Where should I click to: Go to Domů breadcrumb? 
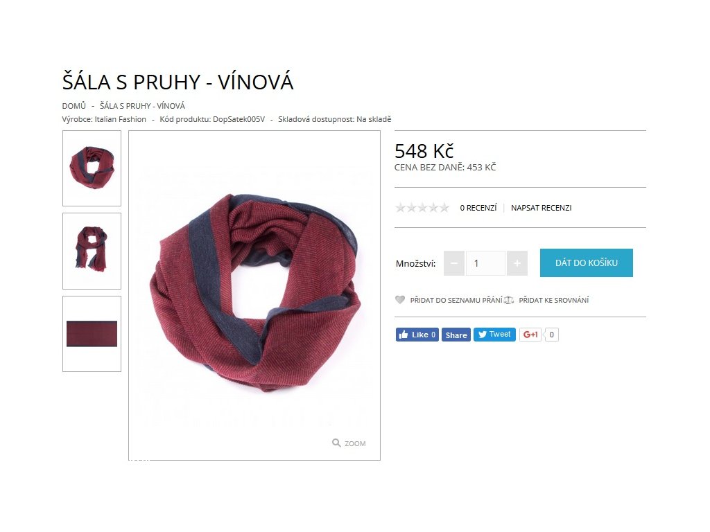point(73,106)
